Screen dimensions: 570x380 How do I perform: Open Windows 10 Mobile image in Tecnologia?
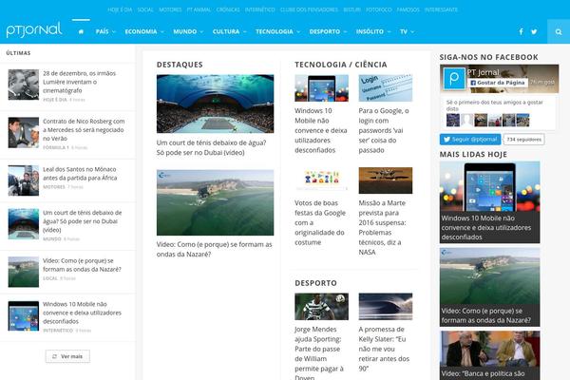point(321,88)
